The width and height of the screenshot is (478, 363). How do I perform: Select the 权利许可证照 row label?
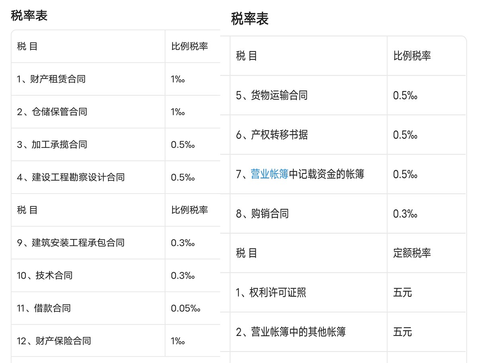tap(271, 293)
